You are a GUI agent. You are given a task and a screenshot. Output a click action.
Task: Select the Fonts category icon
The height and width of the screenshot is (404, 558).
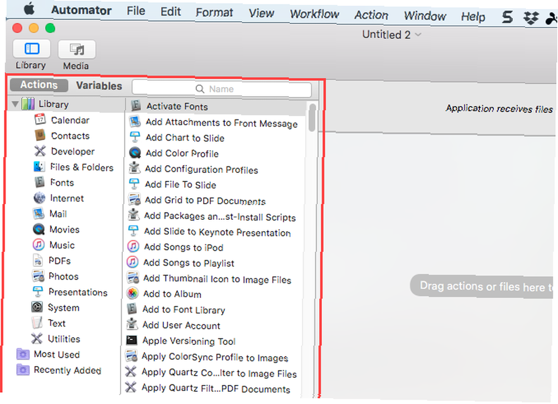pyautogui.click(x=39, y=182)
